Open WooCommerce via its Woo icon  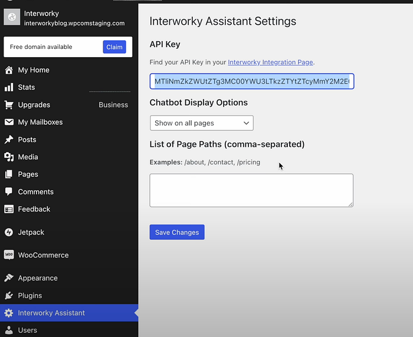point(9,255)
